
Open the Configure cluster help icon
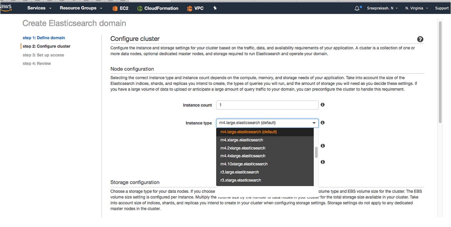(x=420, y=39)
